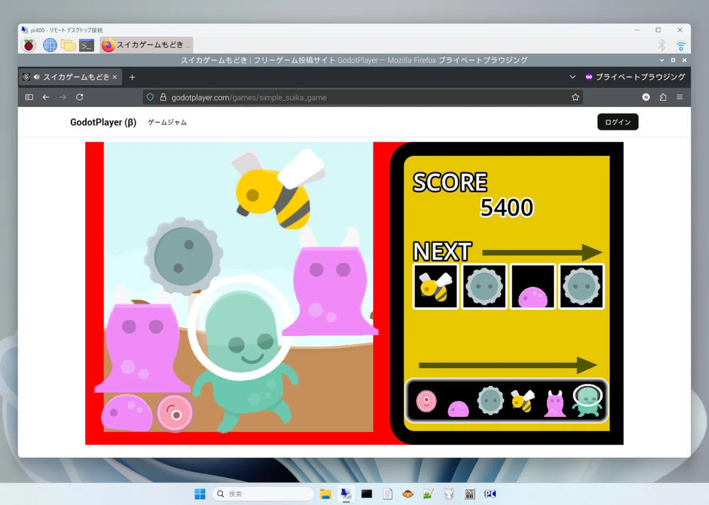
Task: Click the SCORE label
Action: pos(450,182)
